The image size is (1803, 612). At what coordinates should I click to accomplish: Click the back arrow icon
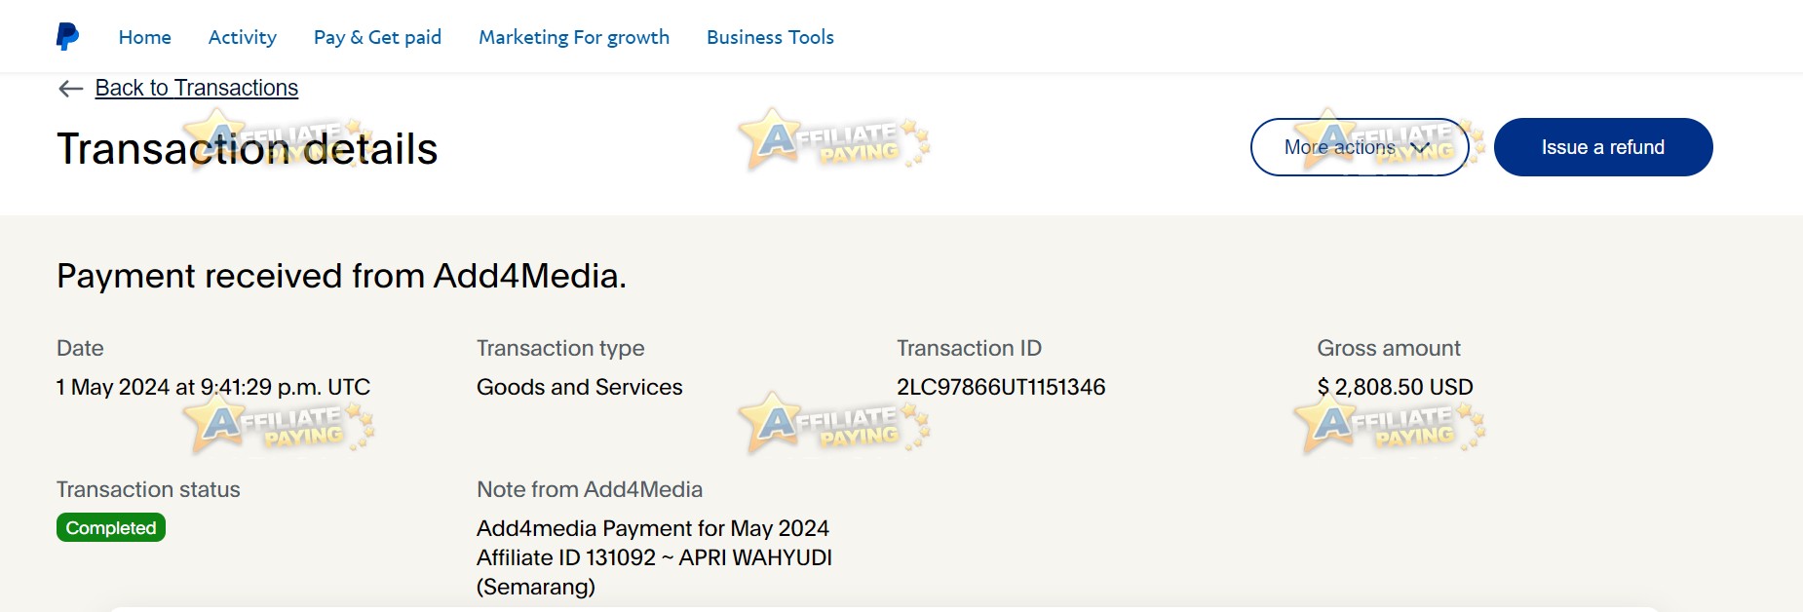coord(70,89)
